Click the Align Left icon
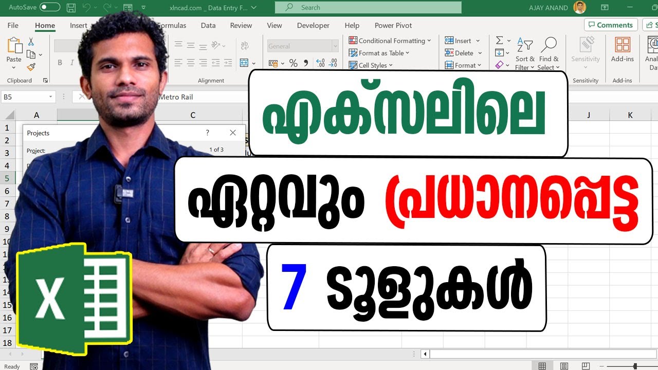 click(178, 63)
